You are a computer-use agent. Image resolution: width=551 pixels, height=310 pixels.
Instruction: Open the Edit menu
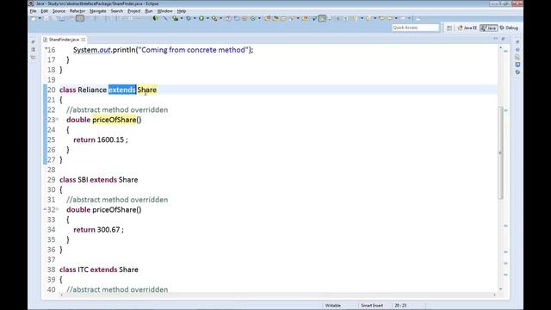[44, 11]
